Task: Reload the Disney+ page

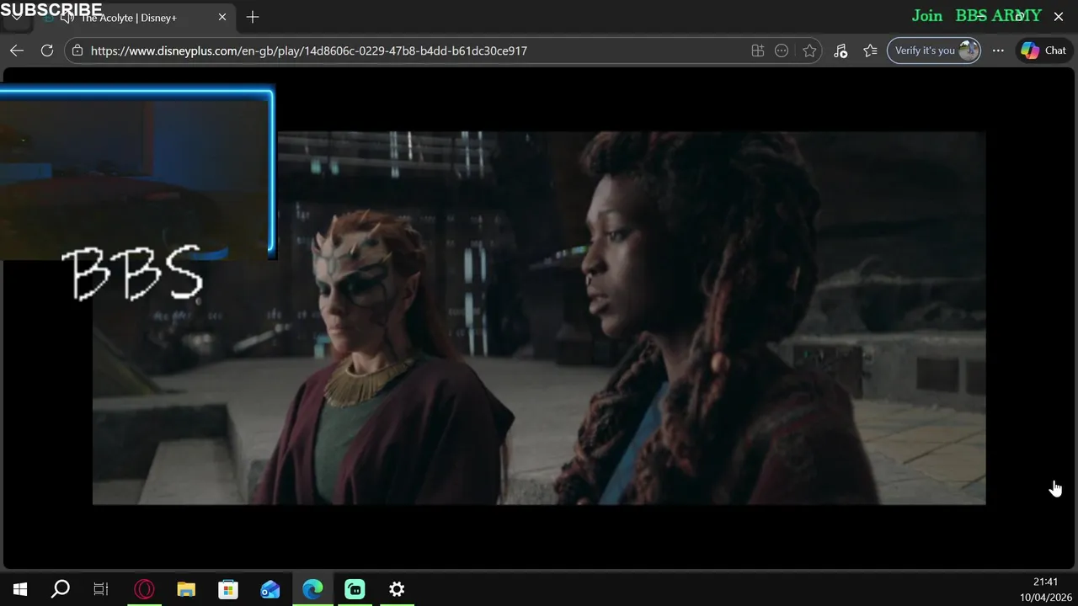Action: (x=47, y=50)
